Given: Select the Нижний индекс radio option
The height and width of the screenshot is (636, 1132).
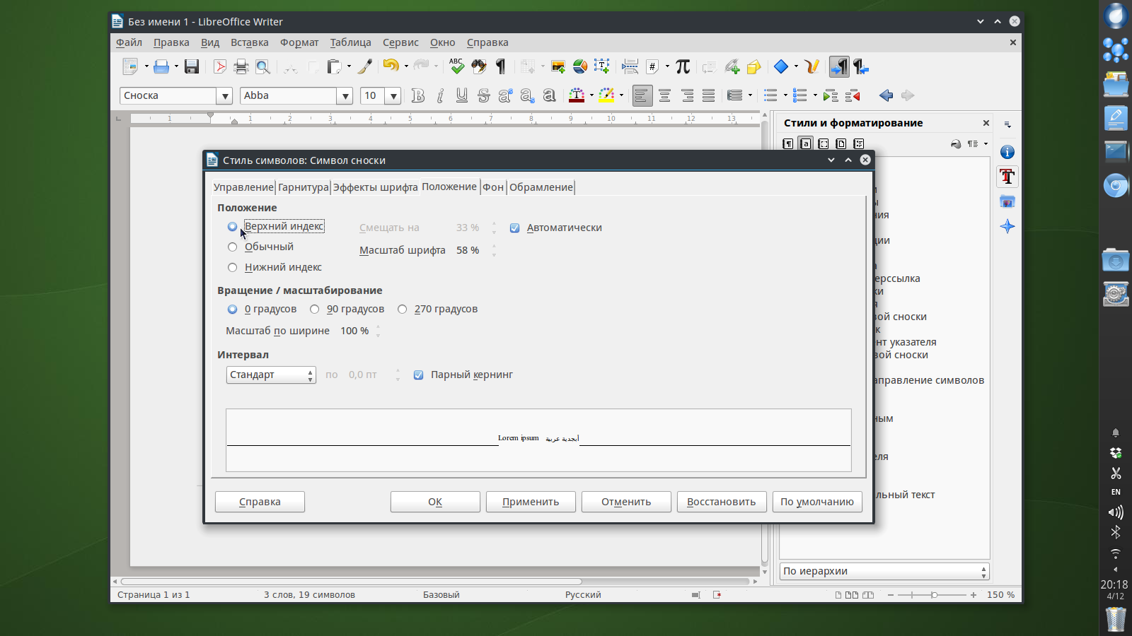Looking at the screenshot, I should tap(232, 268).
